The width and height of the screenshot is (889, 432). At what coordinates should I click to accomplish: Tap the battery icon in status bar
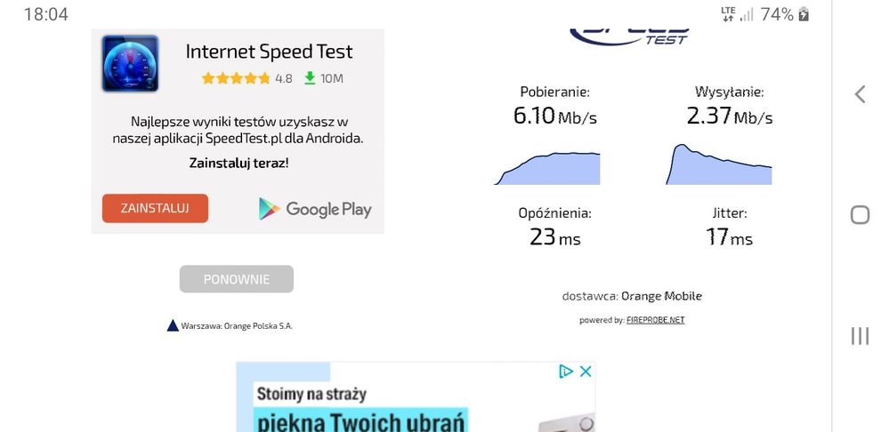(804, 14)
